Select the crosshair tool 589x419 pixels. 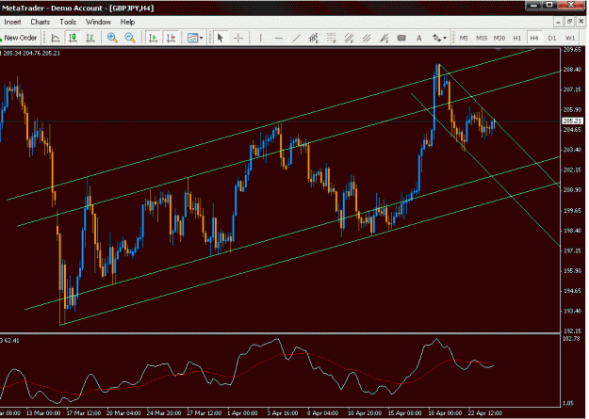tap(238, 38)
